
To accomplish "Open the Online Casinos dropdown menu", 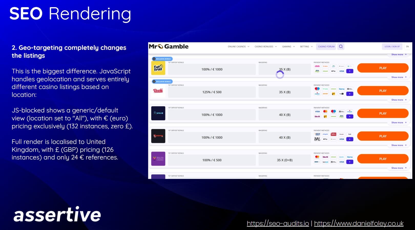I will tap(238, 47).
